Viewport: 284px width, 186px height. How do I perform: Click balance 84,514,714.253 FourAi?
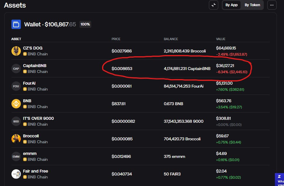183,86
